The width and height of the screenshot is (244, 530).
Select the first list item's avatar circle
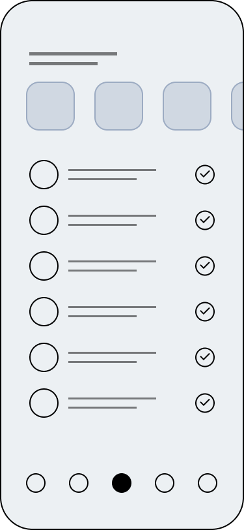pos(44,174)
